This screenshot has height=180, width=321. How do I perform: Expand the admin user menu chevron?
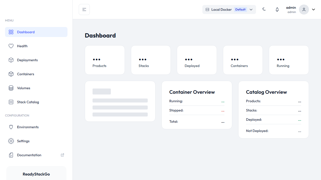(313, 9)
